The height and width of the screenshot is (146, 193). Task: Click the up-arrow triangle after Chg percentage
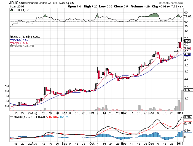coord(182,7)
